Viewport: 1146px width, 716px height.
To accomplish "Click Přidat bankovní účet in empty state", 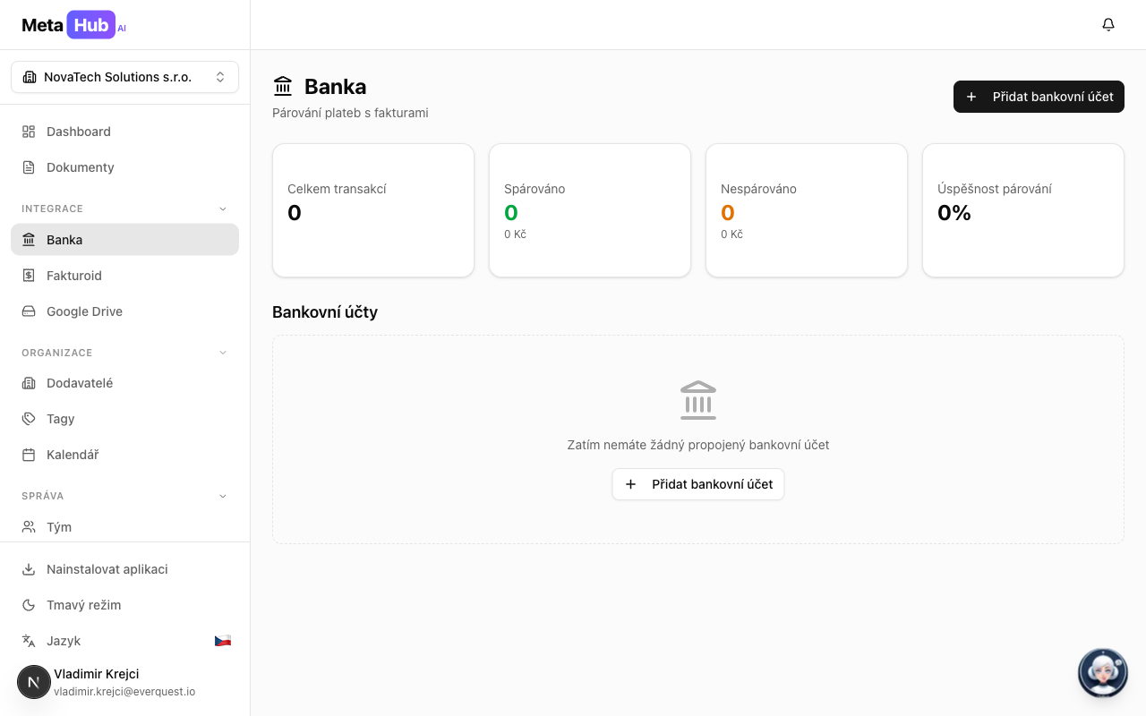I will (698, 484).
